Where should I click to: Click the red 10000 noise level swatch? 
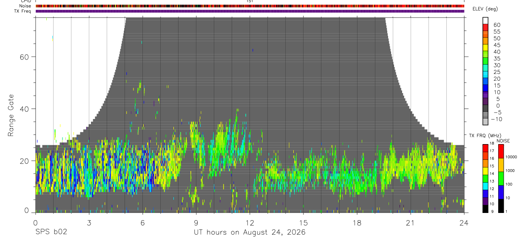click(500, 151)
